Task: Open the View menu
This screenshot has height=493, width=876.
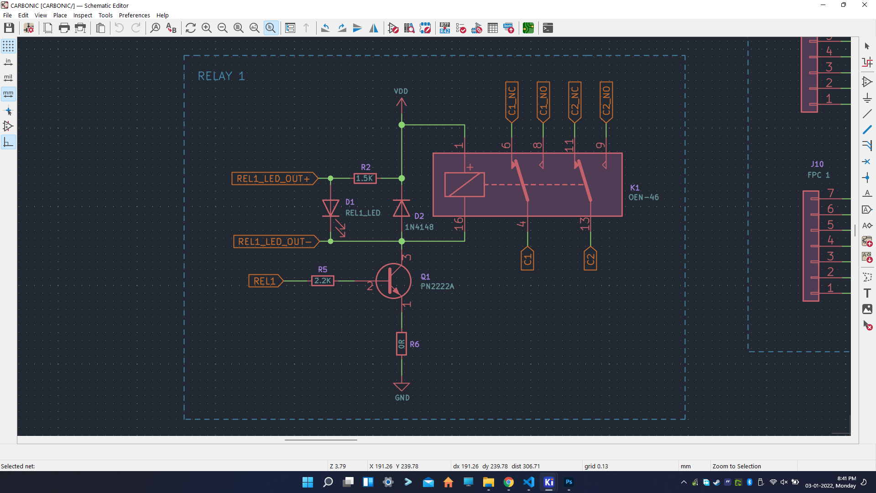Action: click(x=41, y=15)
